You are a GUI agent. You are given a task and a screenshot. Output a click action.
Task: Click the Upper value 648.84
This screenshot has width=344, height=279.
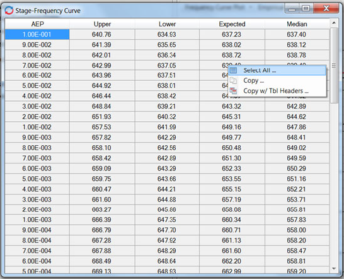[x=101, y=107]
